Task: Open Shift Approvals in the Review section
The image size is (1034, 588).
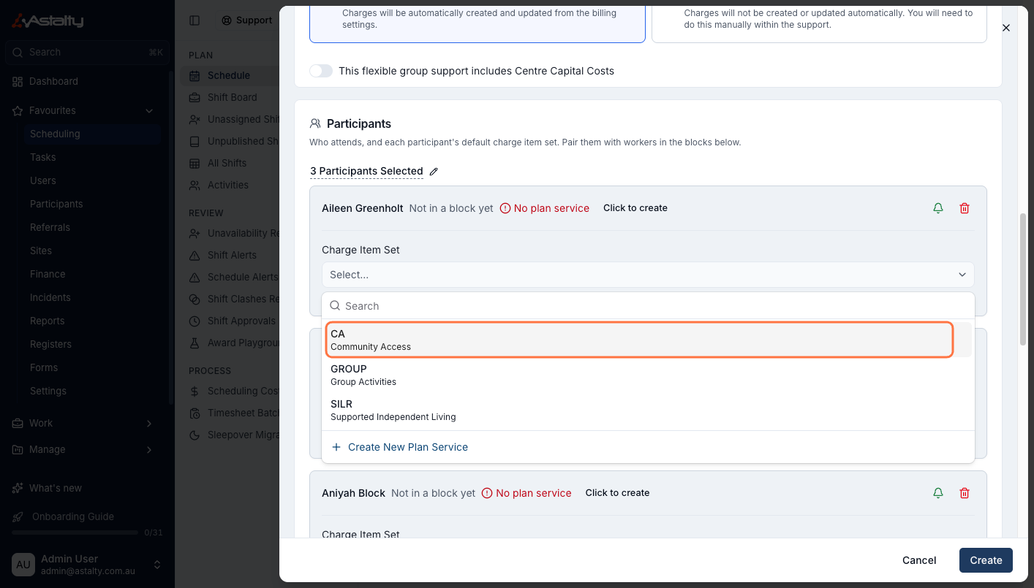Action: (241, 321)
